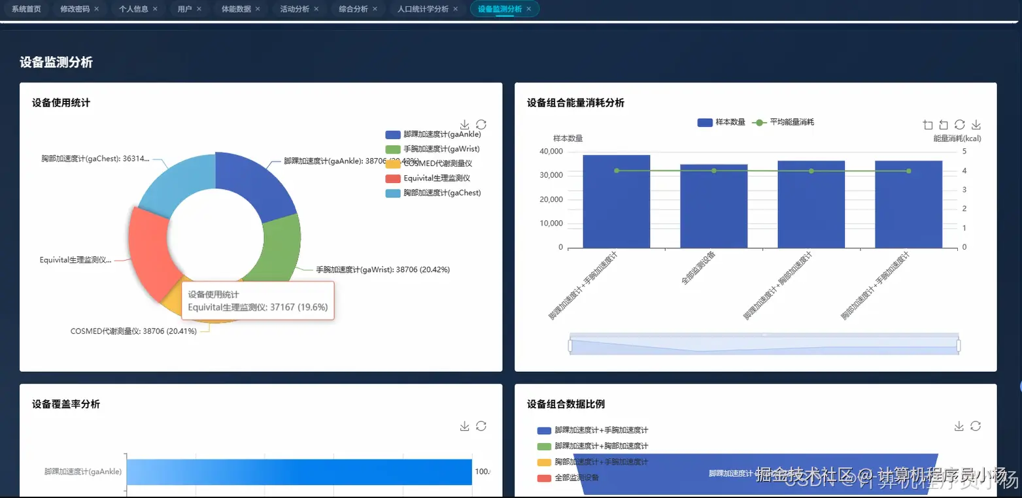Click the 全部监测设备 bar in energy chart

coord(713,206)
